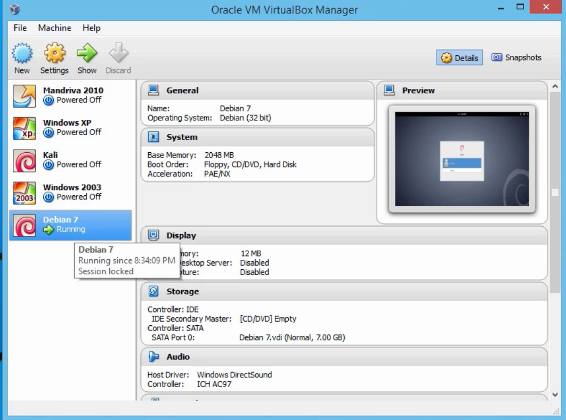Select the Mandriva 2010 virtual machine

point(72,95)
